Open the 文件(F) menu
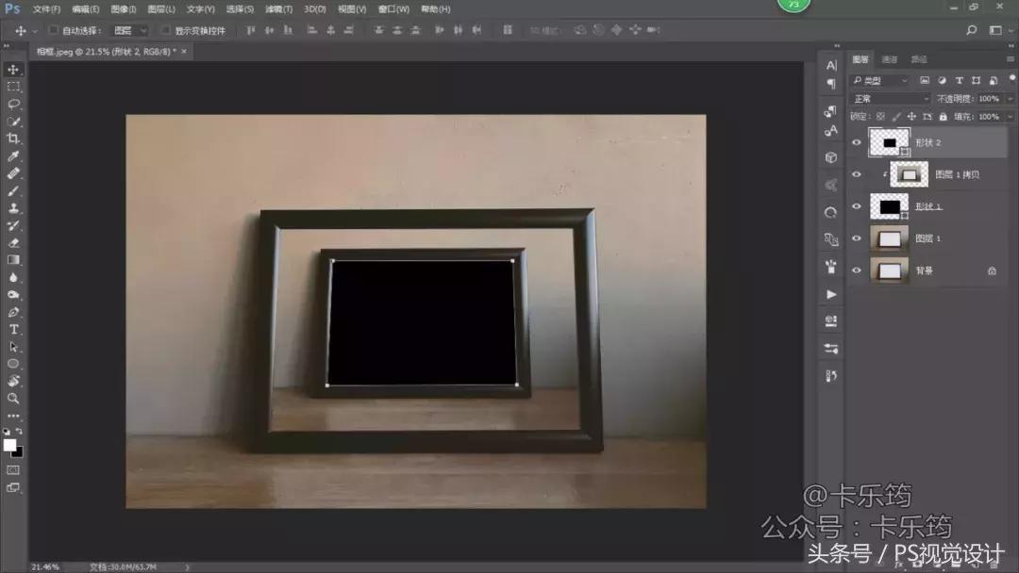 [46, 9]
